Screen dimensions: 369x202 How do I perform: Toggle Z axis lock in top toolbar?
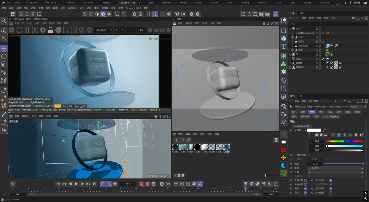pos(33,14)
